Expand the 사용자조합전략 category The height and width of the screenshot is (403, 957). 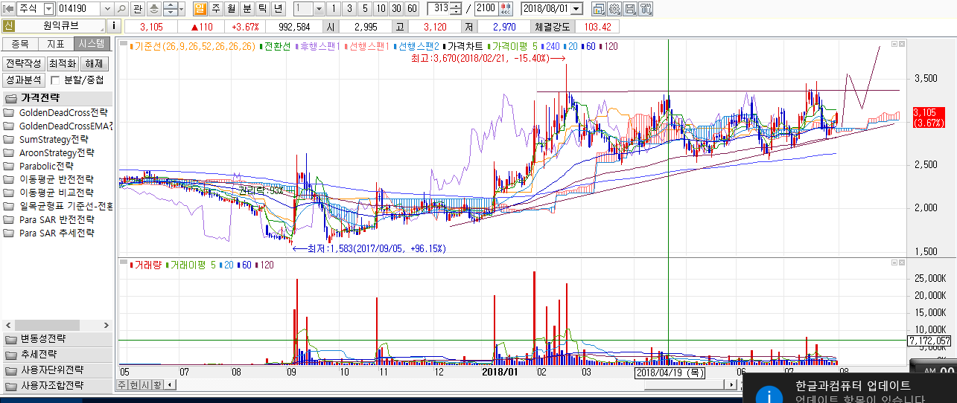coord(57,386)
